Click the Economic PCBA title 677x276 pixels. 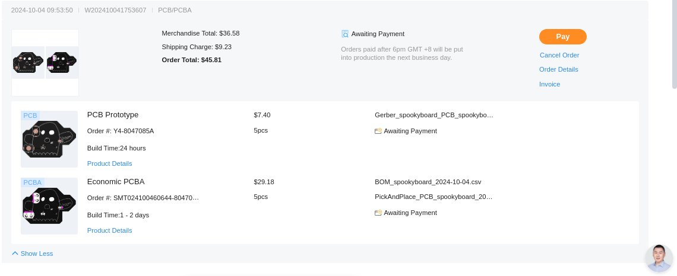tap(116, 182)
